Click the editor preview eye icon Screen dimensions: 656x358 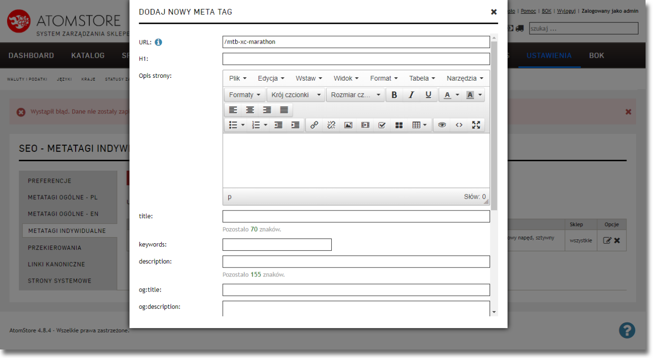coord(442,125)
